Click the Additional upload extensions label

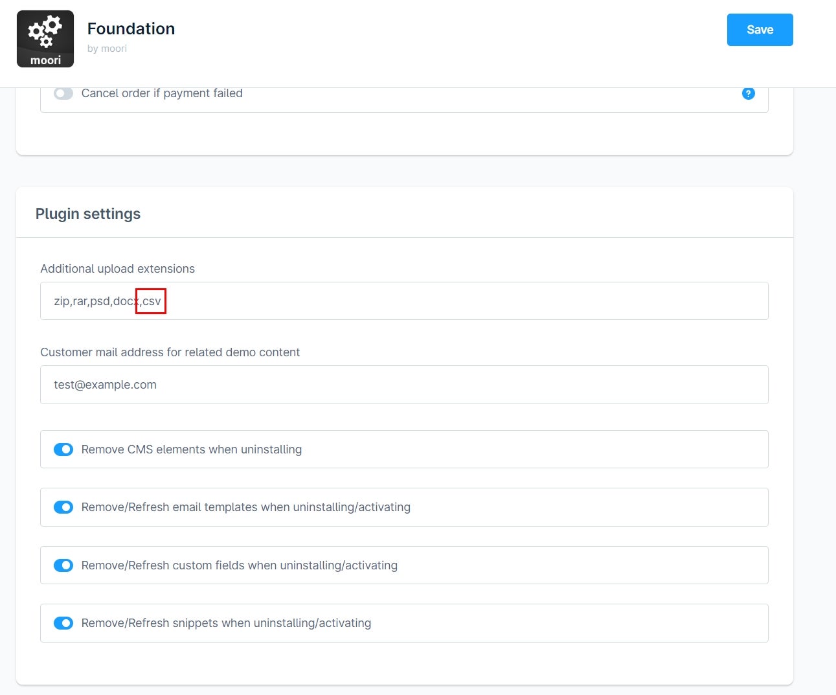pyautogui.click(x=117, y=269)
